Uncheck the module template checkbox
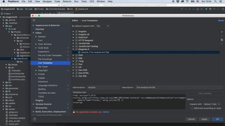 click(x=79, y=52)
